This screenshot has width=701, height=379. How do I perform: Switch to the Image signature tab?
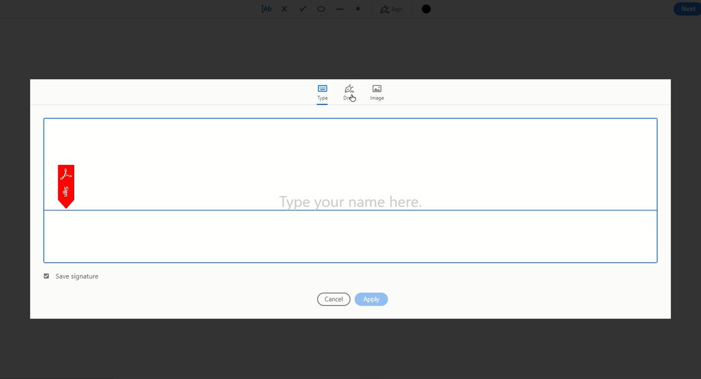coord(377,93)
